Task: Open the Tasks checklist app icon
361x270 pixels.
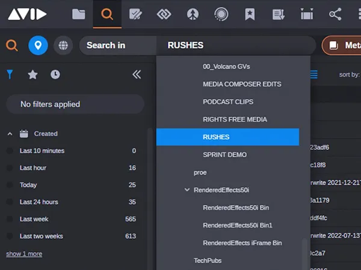Action: click(135, 14)
